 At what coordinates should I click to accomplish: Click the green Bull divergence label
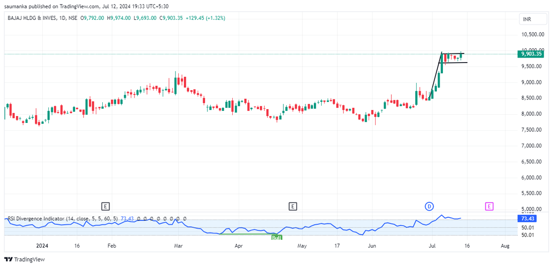point(276,238)
